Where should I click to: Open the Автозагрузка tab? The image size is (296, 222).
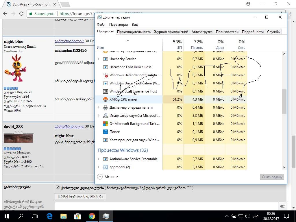[202, 32]
